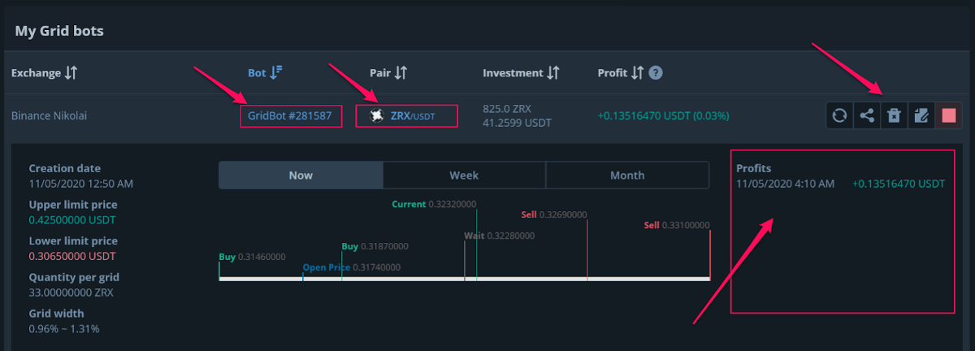This screenshot has height=351, width=975.
Task: Open GridBot #281587 link
Action: (289, 115)
